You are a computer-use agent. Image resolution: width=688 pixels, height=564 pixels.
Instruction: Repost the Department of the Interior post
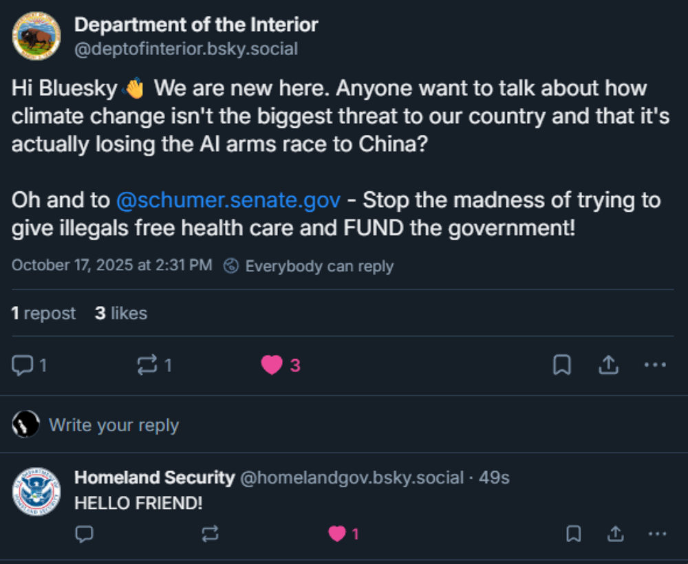point(147,365)
